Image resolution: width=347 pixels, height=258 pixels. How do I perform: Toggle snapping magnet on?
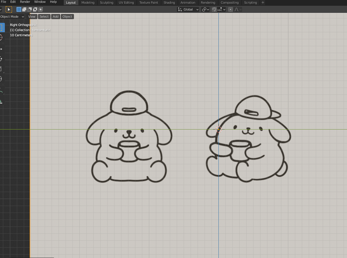pyautogui.click(x=214, y=10)
